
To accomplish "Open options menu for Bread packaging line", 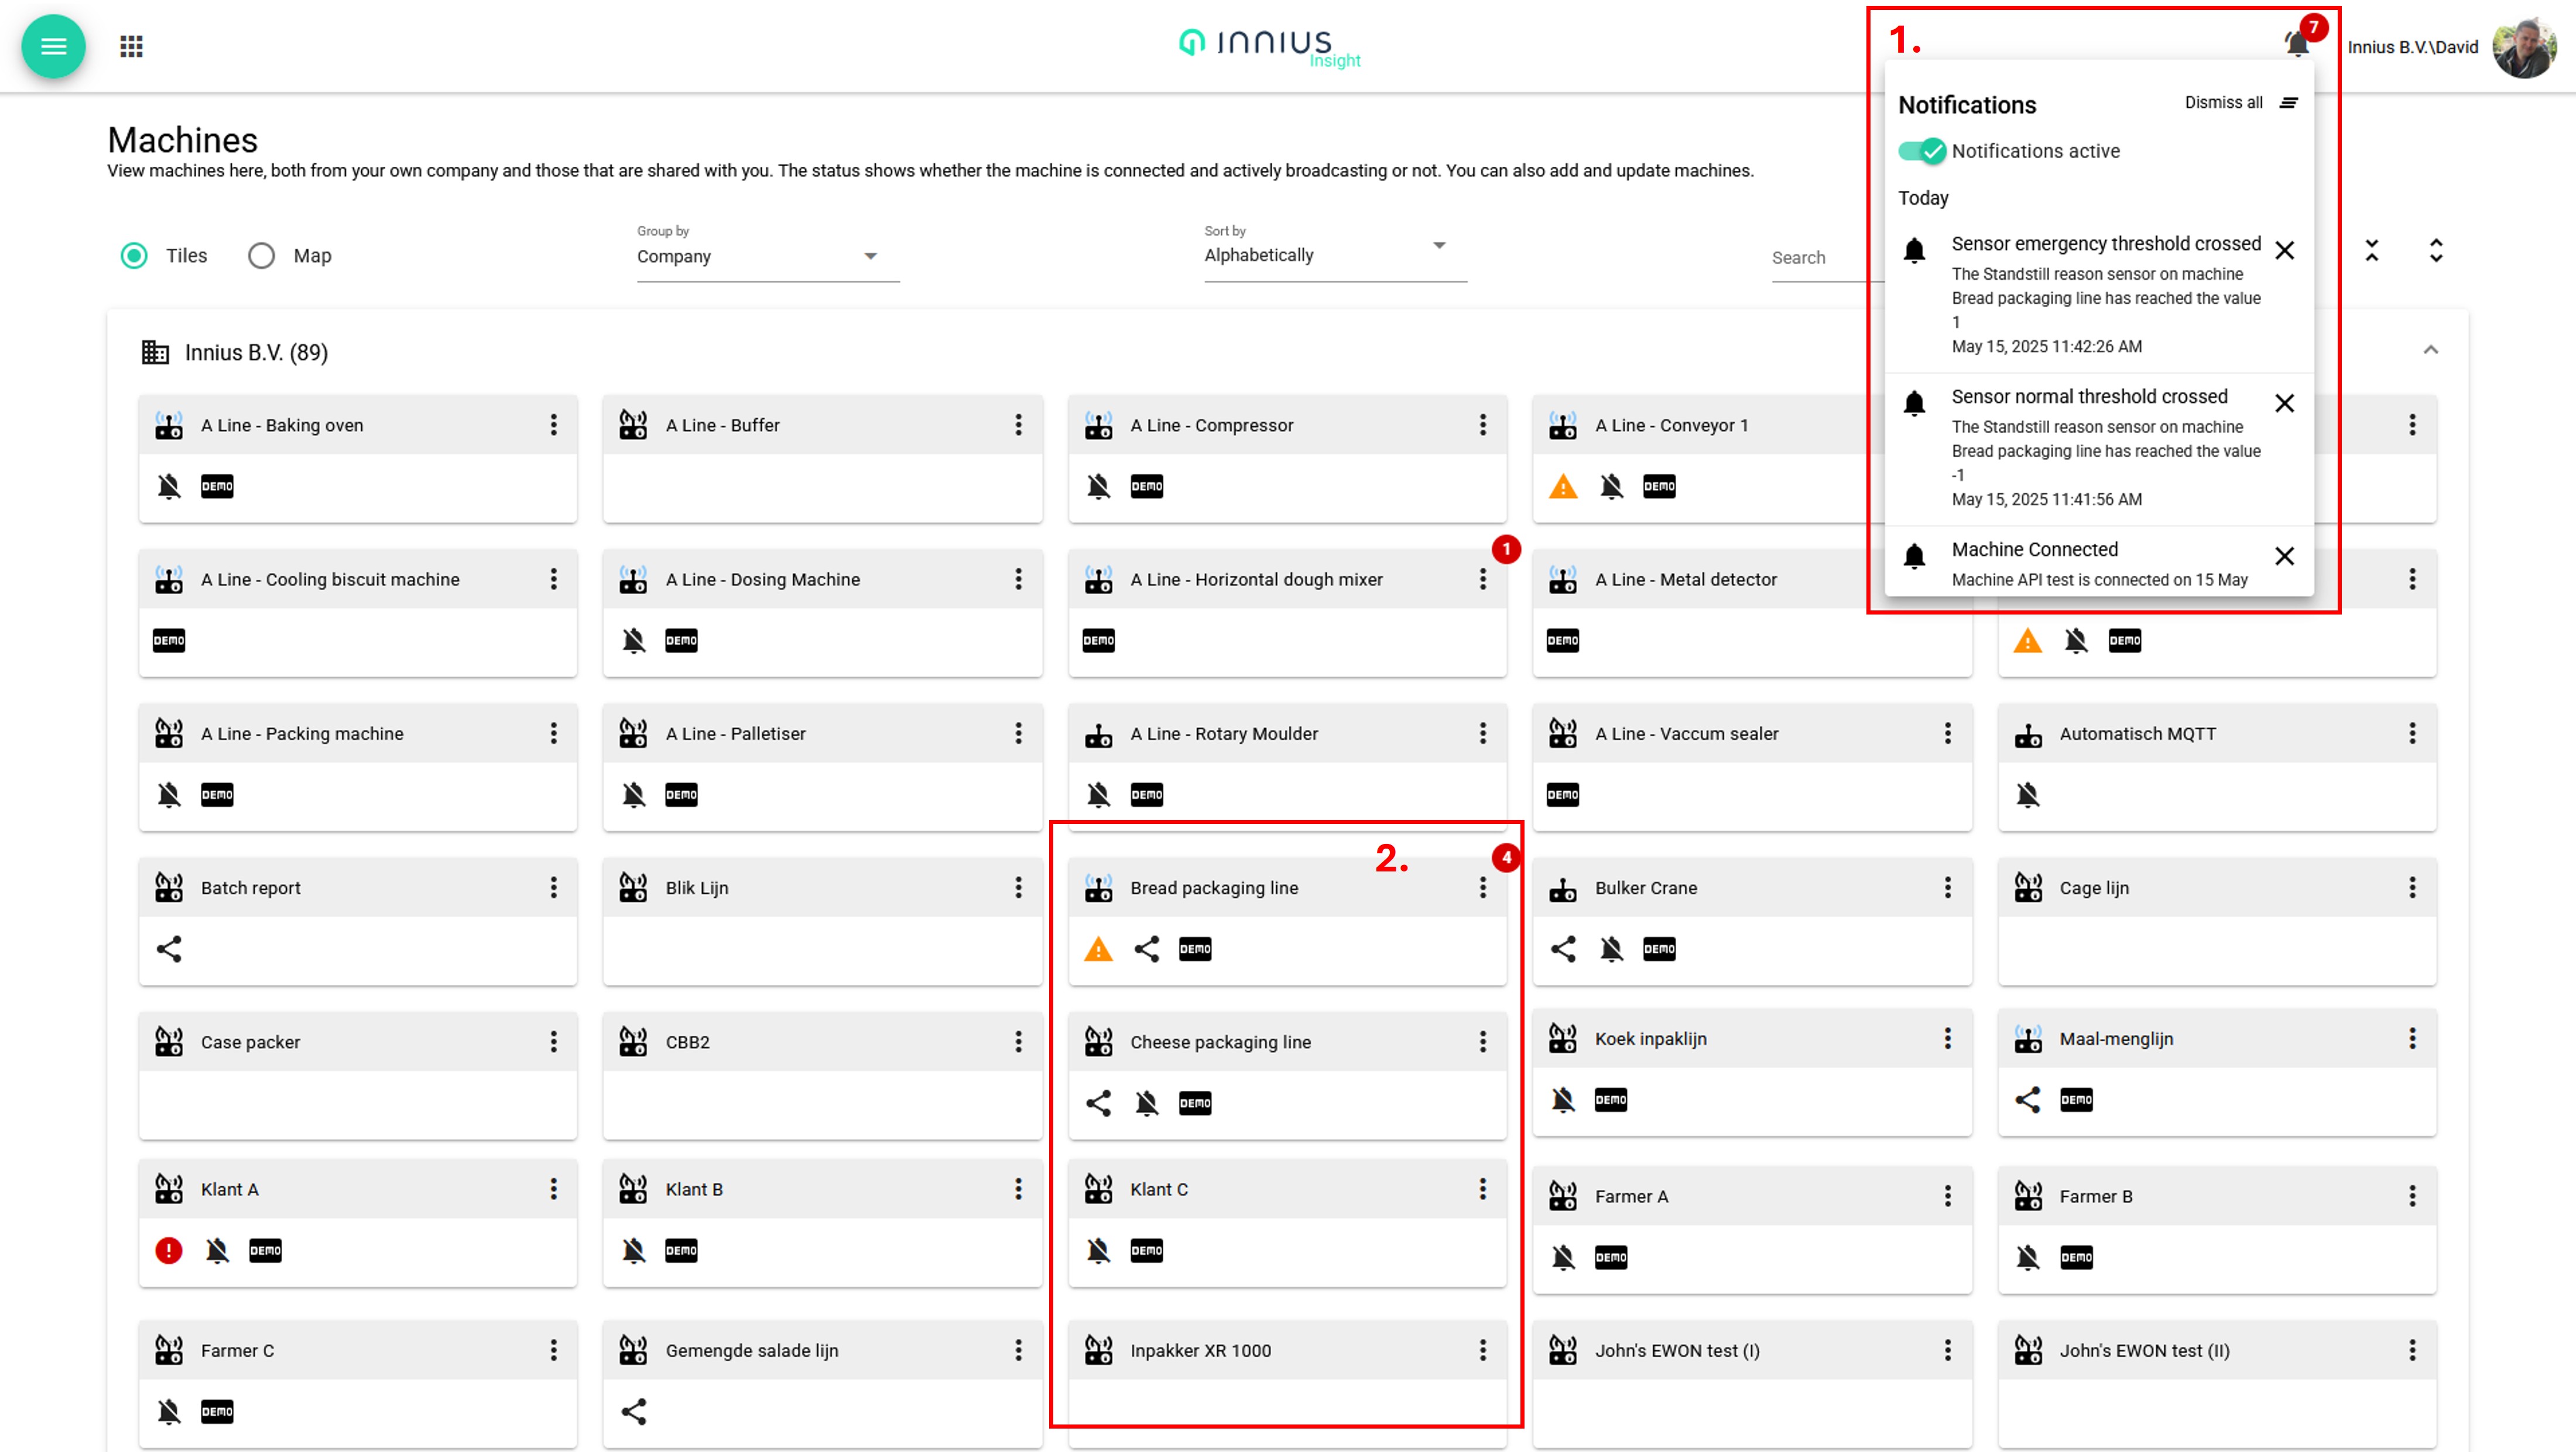I will pyautogui.click(x=1483, y=887).
